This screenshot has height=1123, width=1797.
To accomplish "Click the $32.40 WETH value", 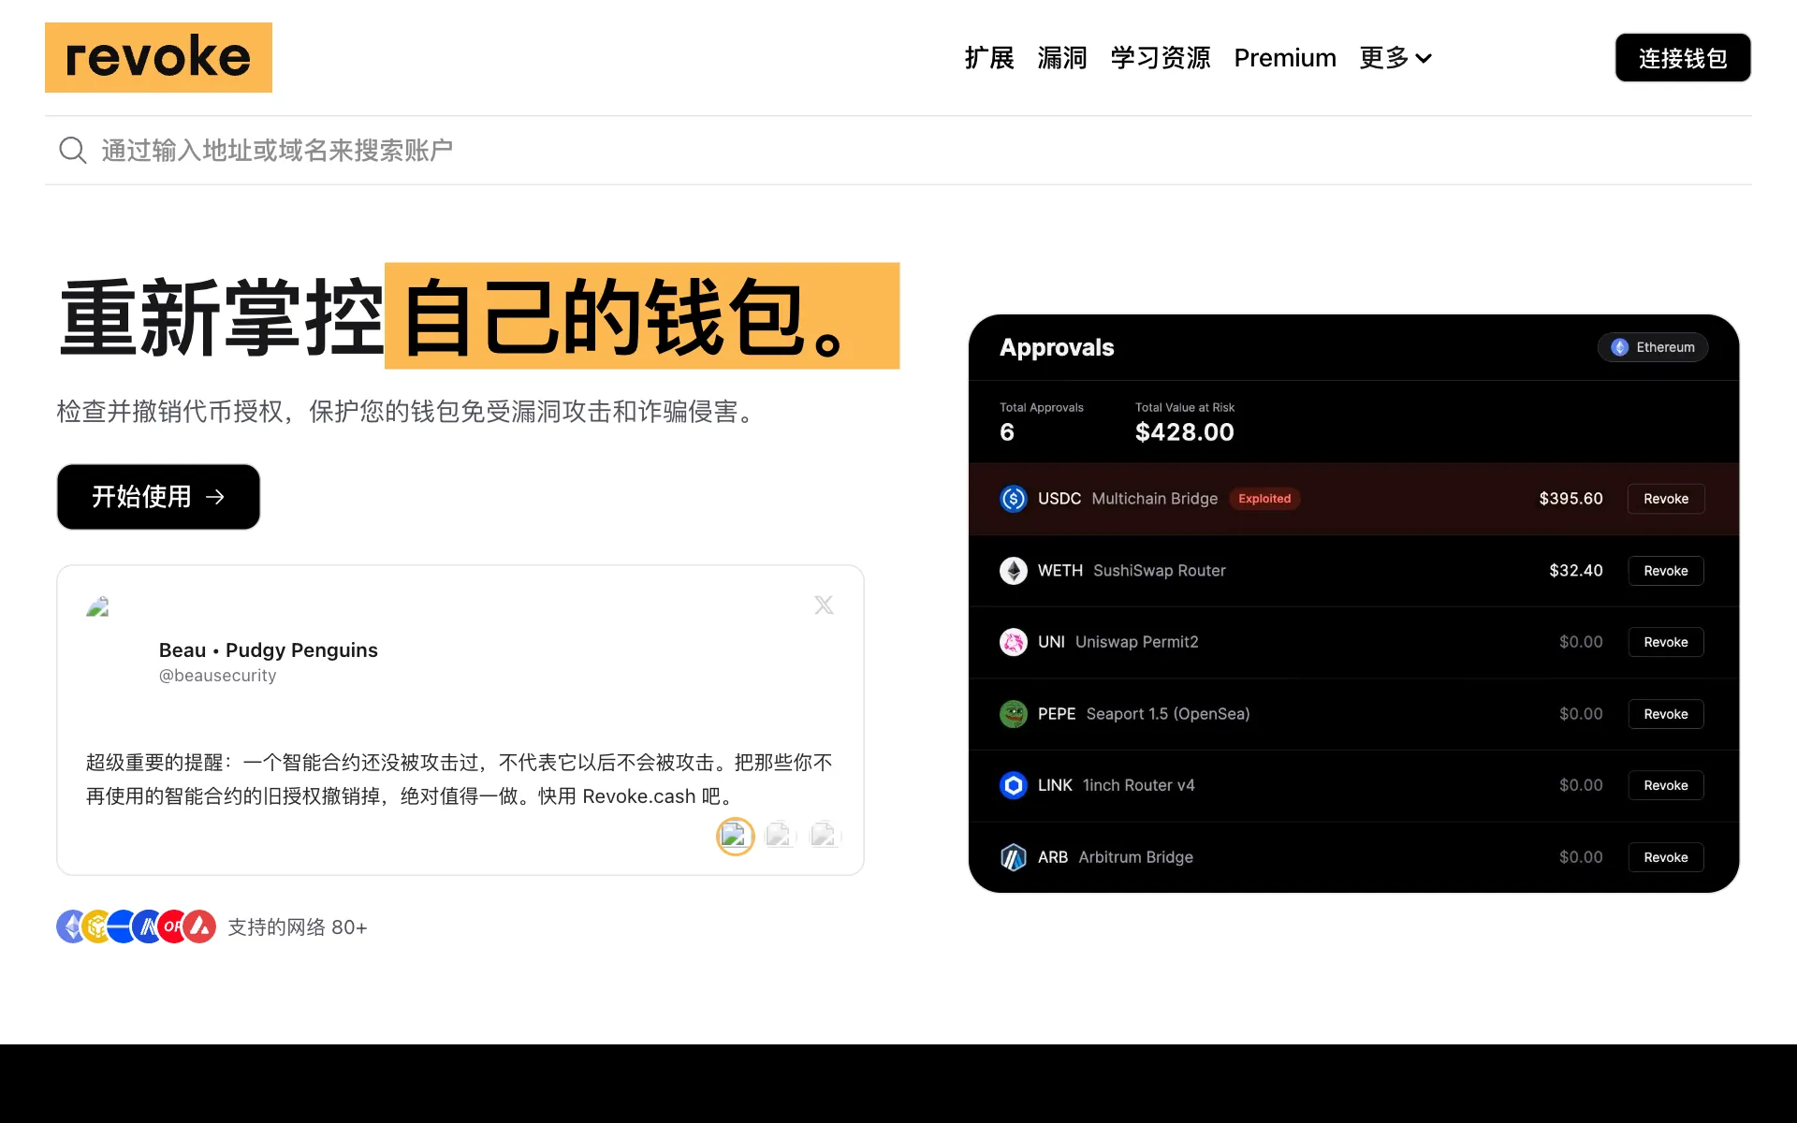I will pos(1576,571).
